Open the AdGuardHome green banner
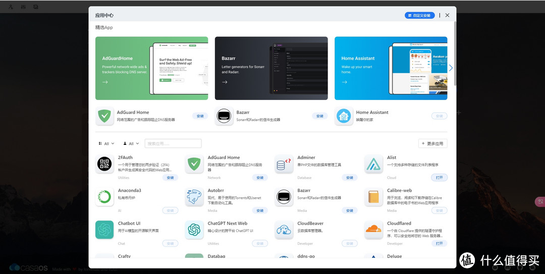 point(151,68)
